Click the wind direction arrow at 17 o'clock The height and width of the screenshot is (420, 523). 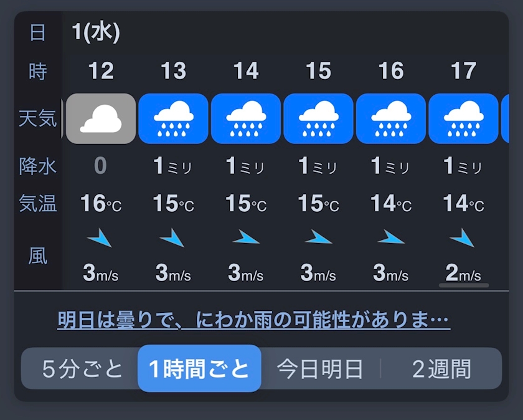[x=463, y=238]
